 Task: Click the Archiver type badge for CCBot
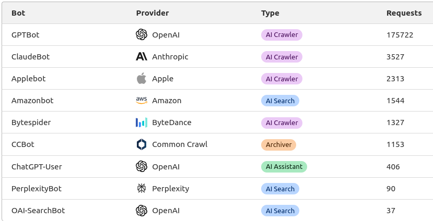coord(278,144)
